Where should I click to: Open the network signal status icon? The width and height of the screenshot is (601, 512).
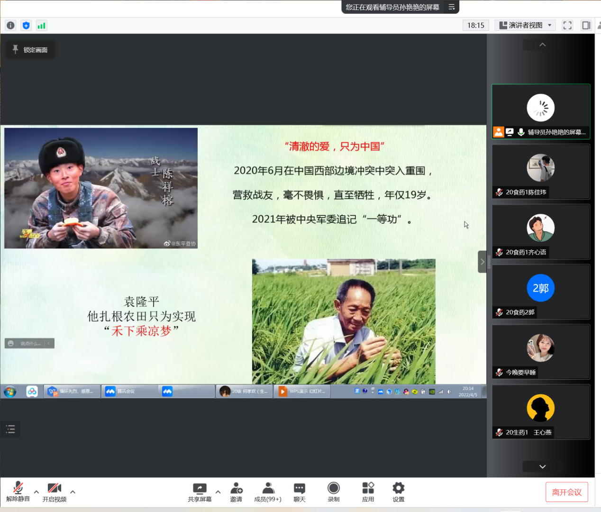[42, 26]
